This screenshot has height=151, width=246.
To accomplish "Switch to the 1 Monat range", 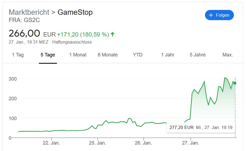I will tap(78, 55).
